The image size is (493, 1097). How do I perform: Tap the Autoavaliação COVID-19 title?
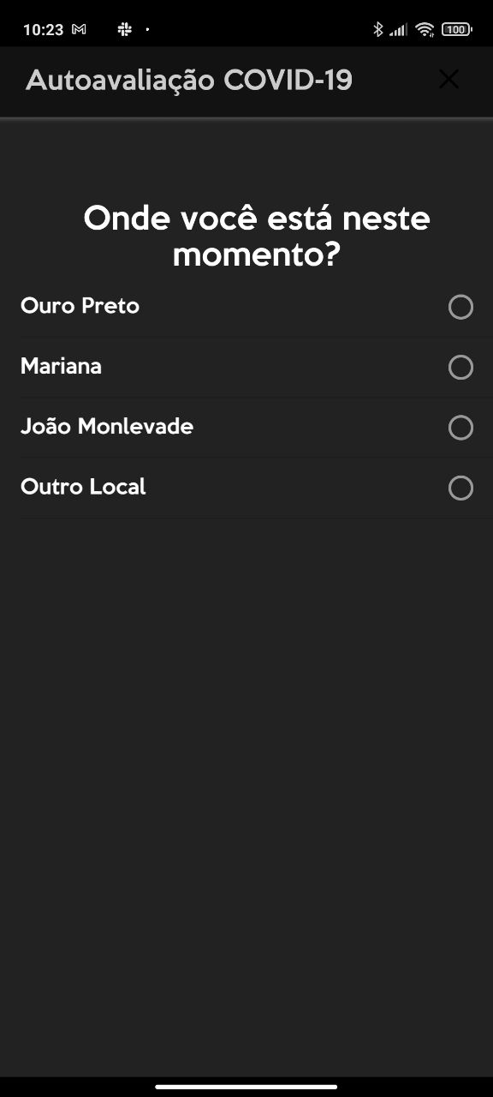point(189,81)
